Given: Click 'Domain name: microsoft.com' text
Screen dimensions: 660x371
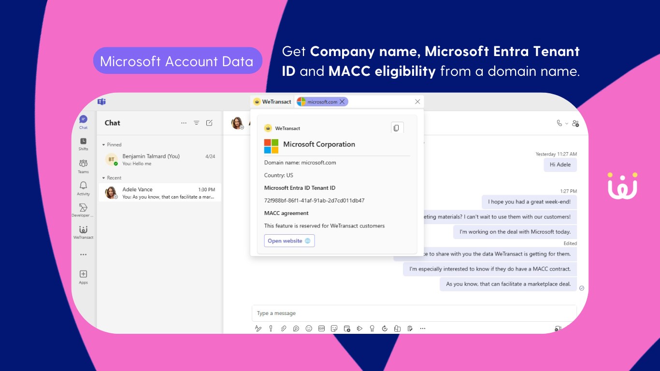Looking at the screenshot, I should click(x=300, y=163).
